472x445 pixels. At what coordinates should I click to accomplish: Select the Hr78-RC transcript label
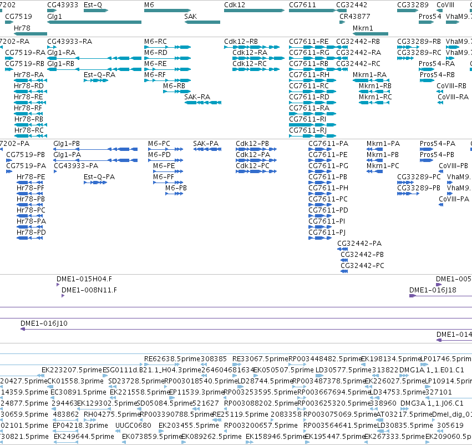tap(29, 130)
